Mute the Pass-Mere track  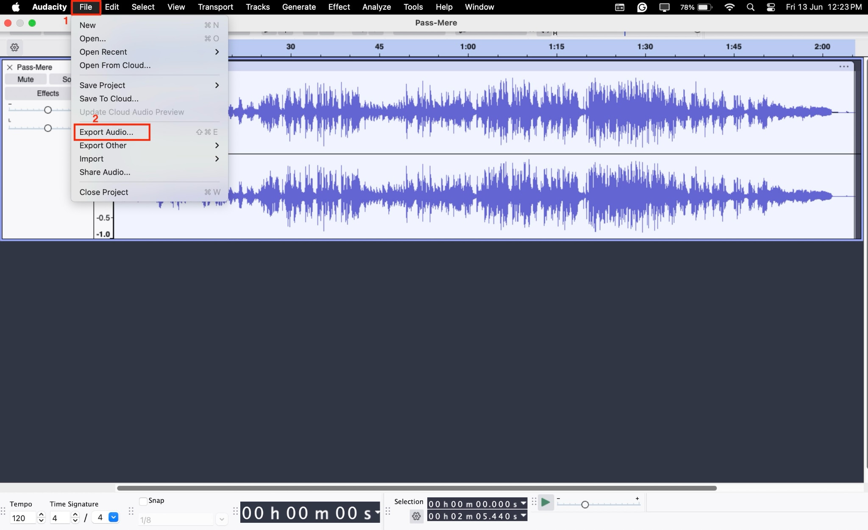(x=25, y=79)
